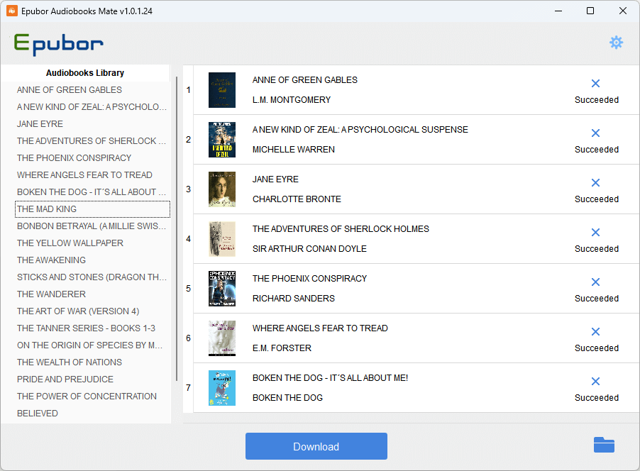Click row number 6 in the task list
Screen dimensions: 640x471
coord(188,338)
